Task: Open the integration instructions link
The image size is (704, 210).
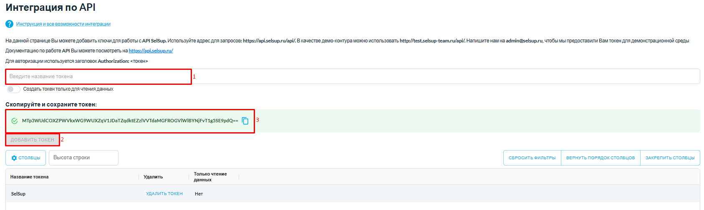Action: tap(63, 24)
